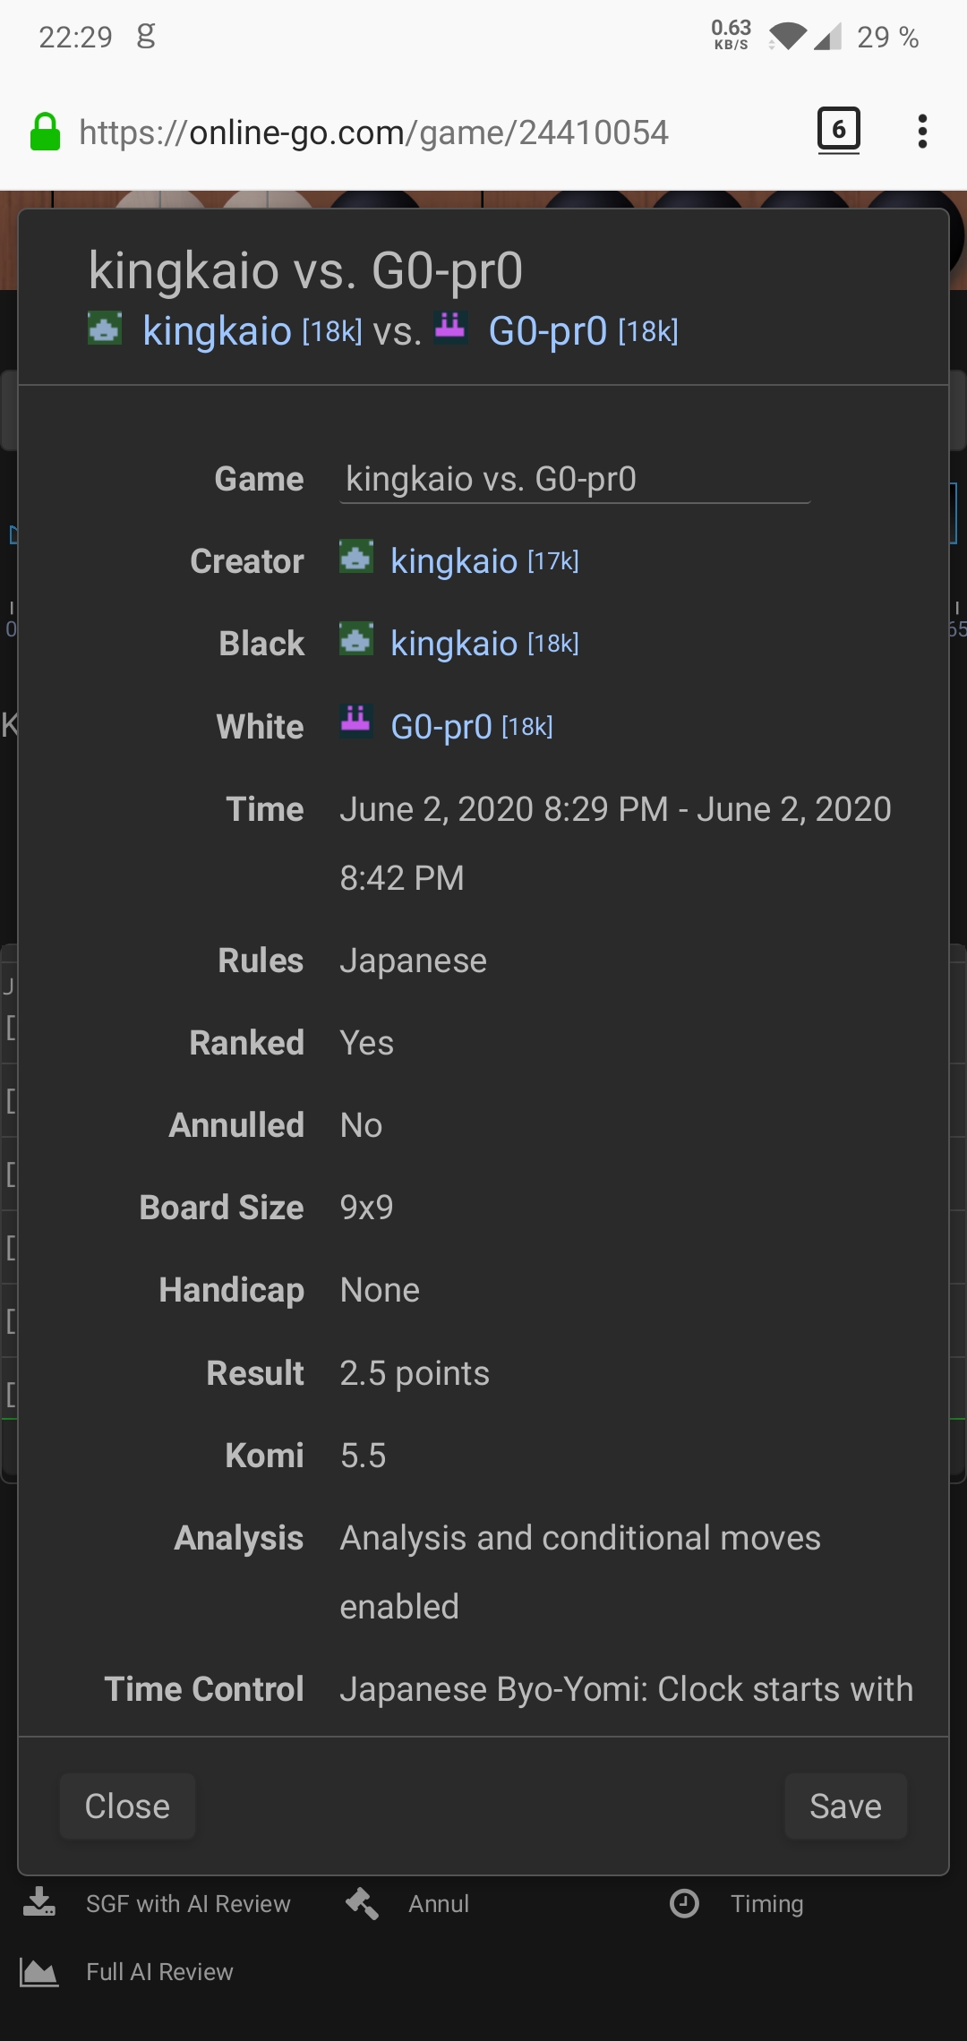Open G0-pr0's profile link in the dialog header
The height and width of the screenshot is (2041, 967).
(547, 331)
